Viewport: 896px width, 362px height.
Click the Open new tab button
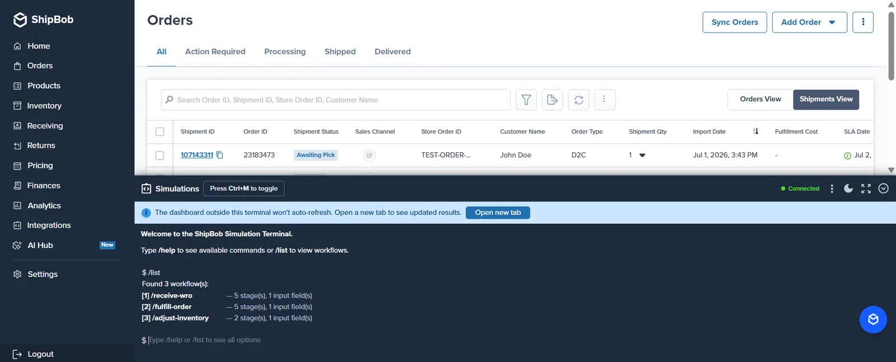coord(498,213)
